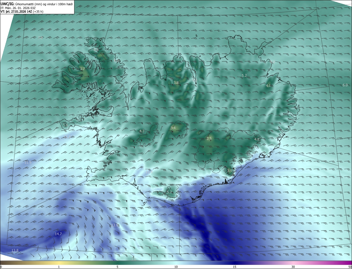Pick the yellow section of the colour bar
This screenshot has width=352, height=269.
[59, 263]
